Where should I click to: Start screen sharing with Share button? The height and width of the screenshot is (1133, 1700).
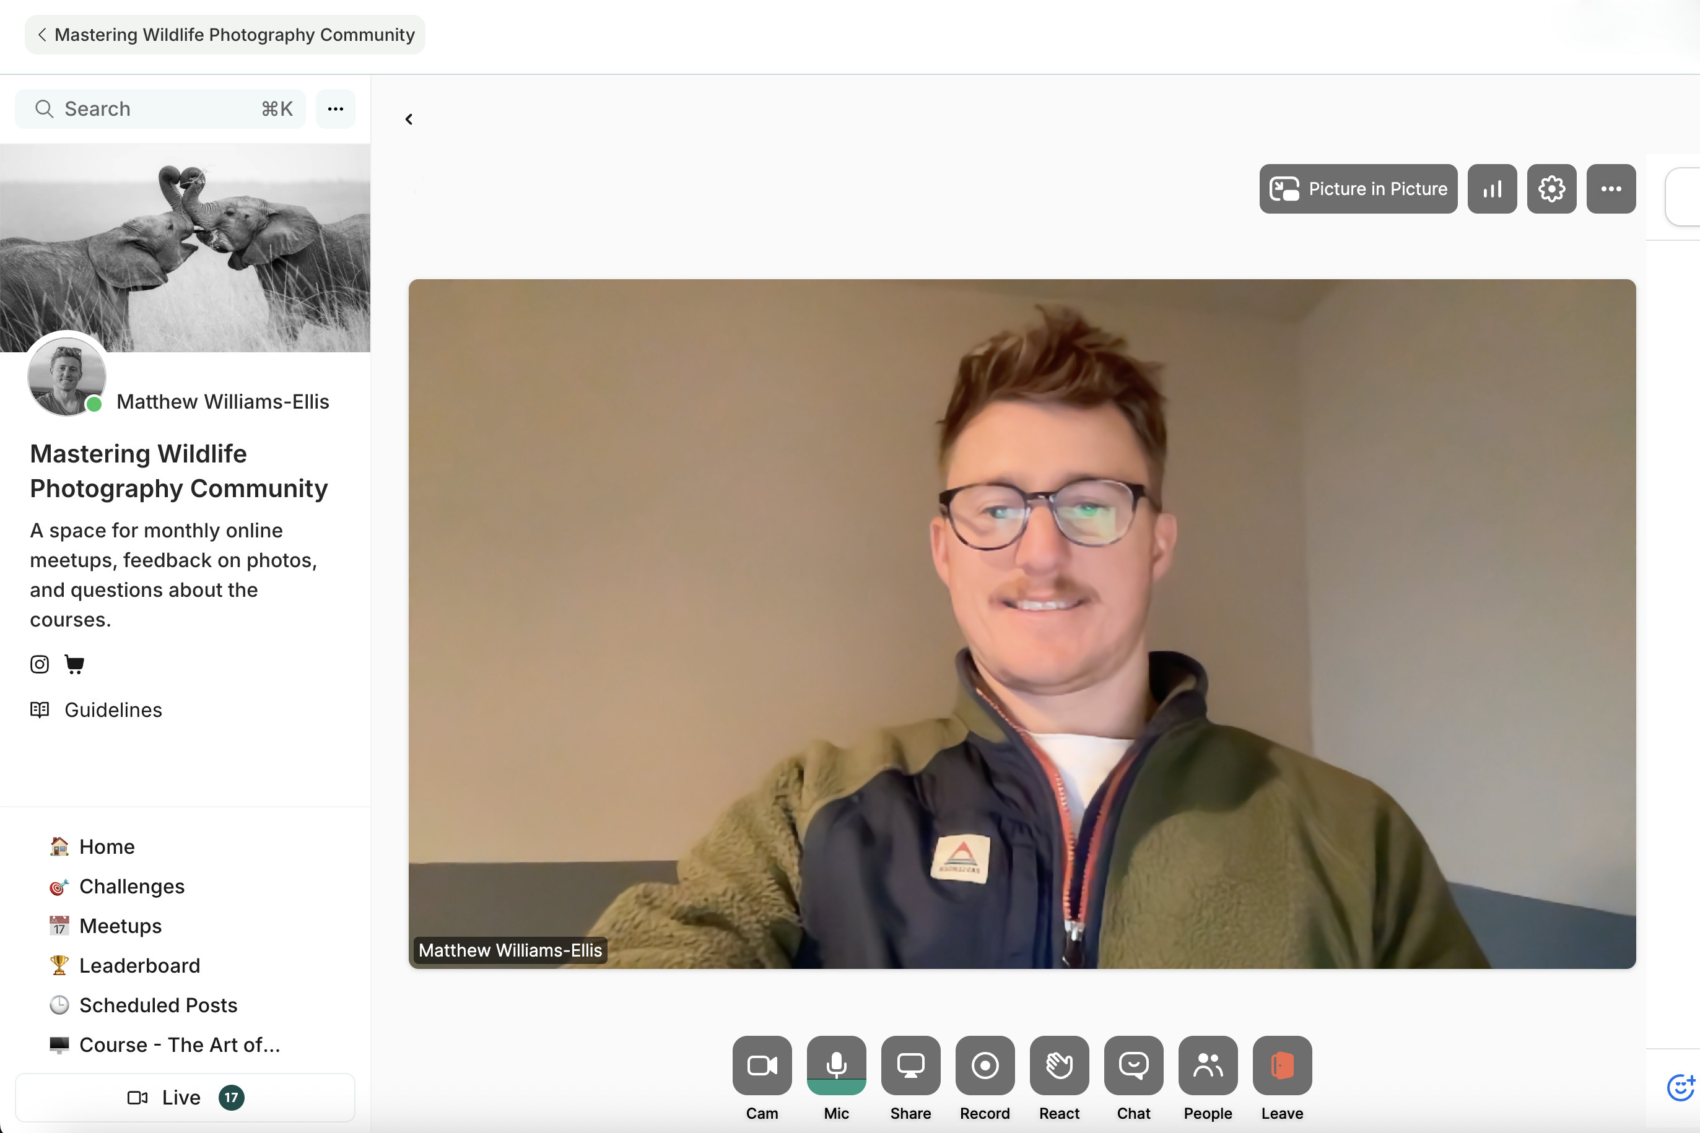coord(911,1065)
